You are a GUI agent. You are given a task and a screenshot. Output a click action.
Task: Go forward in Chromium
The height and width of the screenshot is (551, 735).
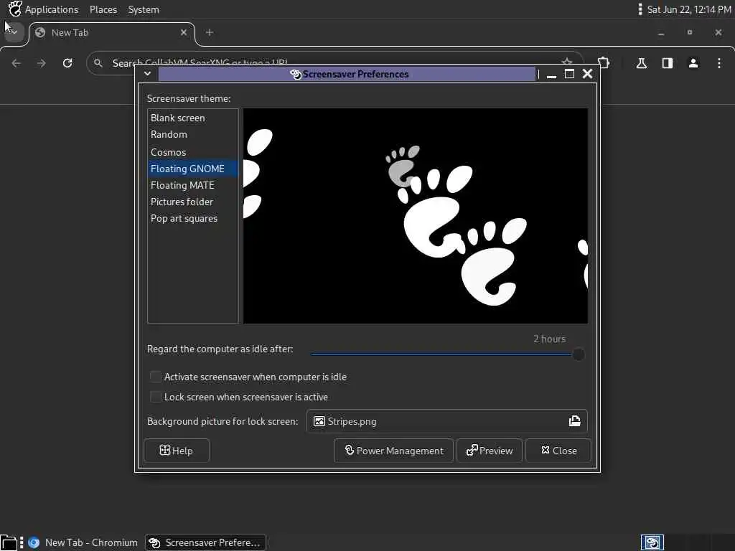click(42, 63)
